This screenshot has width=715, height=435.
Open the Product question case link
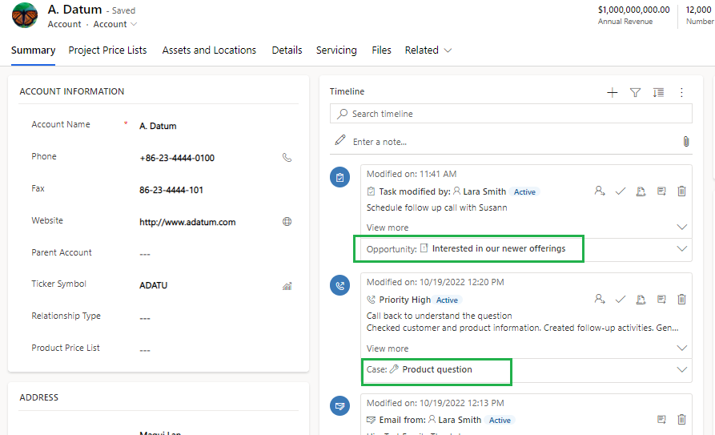tap(437, 370)
